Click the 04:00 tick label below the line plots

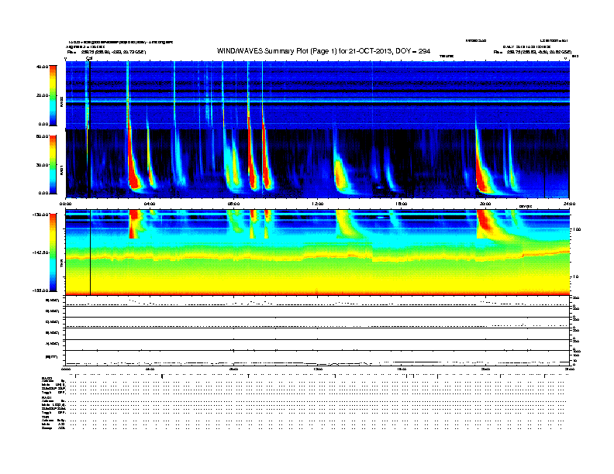pyautogui.click(x=150, y=369)
